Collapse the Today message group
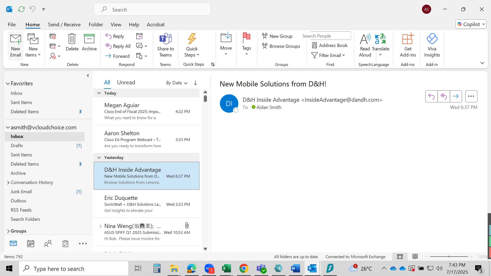 coord(99,93)
